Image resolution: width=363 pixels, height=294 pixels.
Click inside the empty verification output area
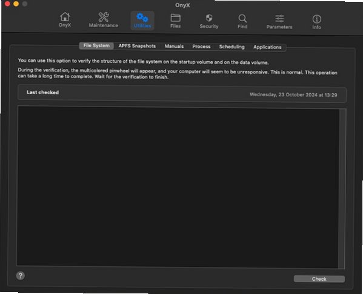(x=178, y=187)
